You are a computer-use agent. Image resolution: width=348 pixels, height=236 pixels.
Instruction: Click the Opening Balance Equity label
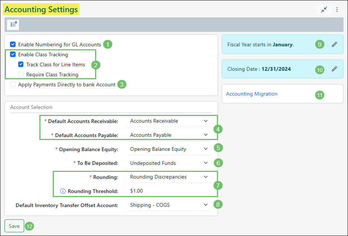[88, 149]
